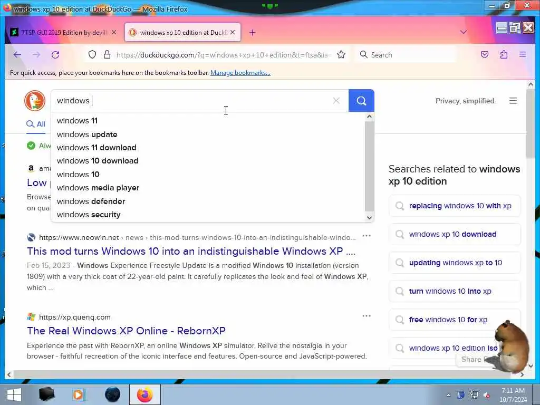Click the taskbar clock showing 7:11 AM
The width and height of the screenshot is (540, 405).
click(x=513, y=395)
